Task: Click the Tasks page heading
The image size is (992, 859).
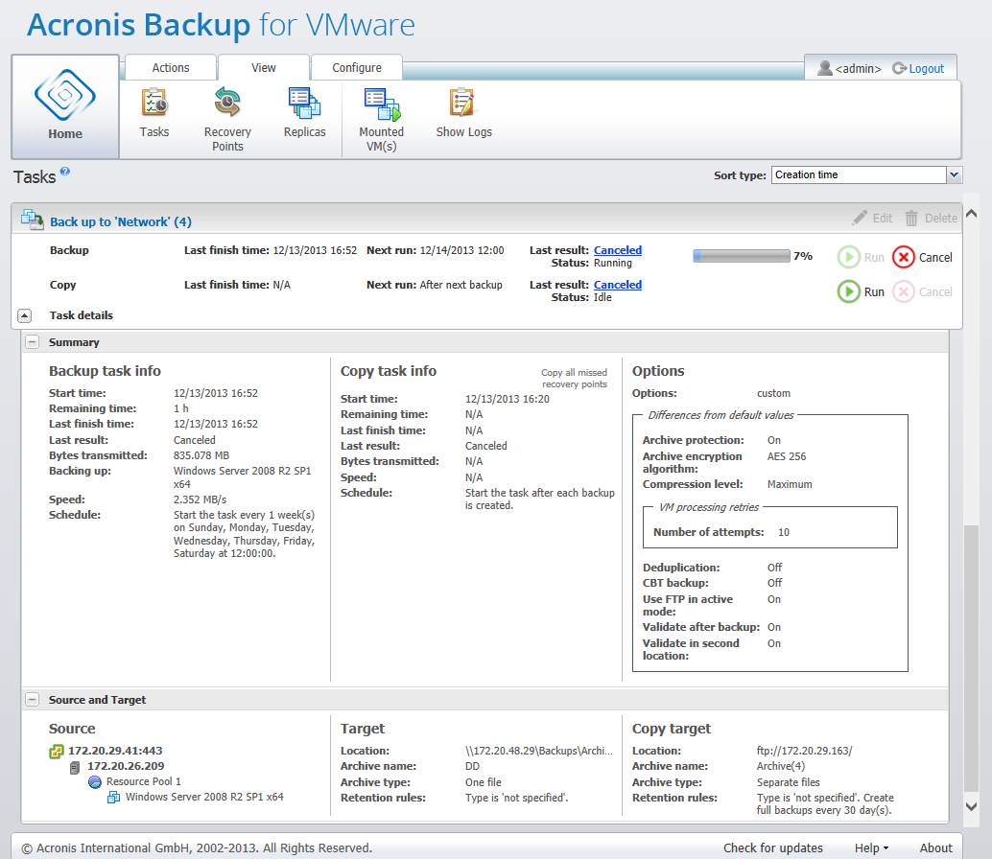Action: (35, 177)
